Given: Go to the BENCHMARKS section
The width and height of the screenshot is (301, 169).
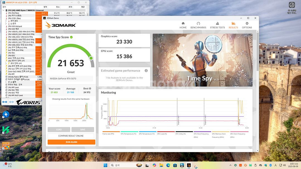Looking at the screenshot, I should point(198,25).
